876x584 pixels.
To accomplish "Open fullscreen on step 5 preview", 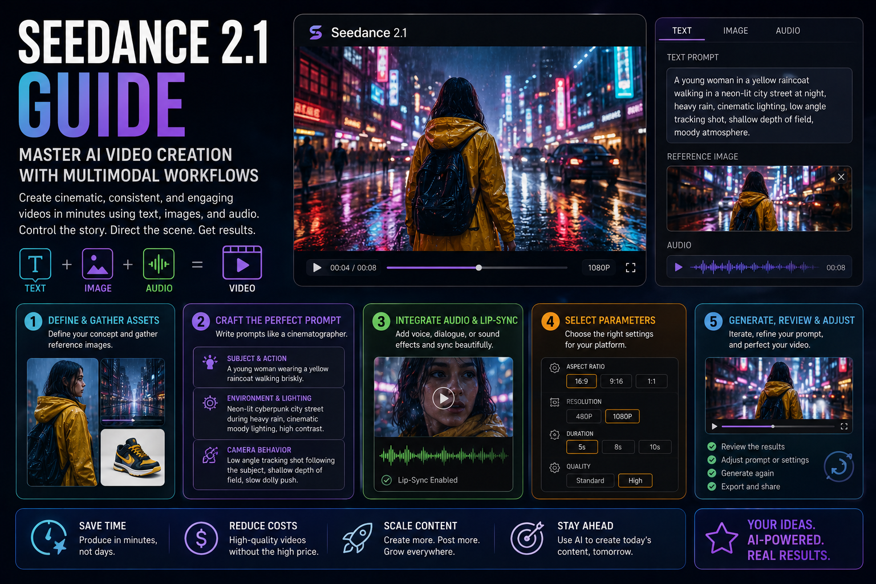I will 844,426.
